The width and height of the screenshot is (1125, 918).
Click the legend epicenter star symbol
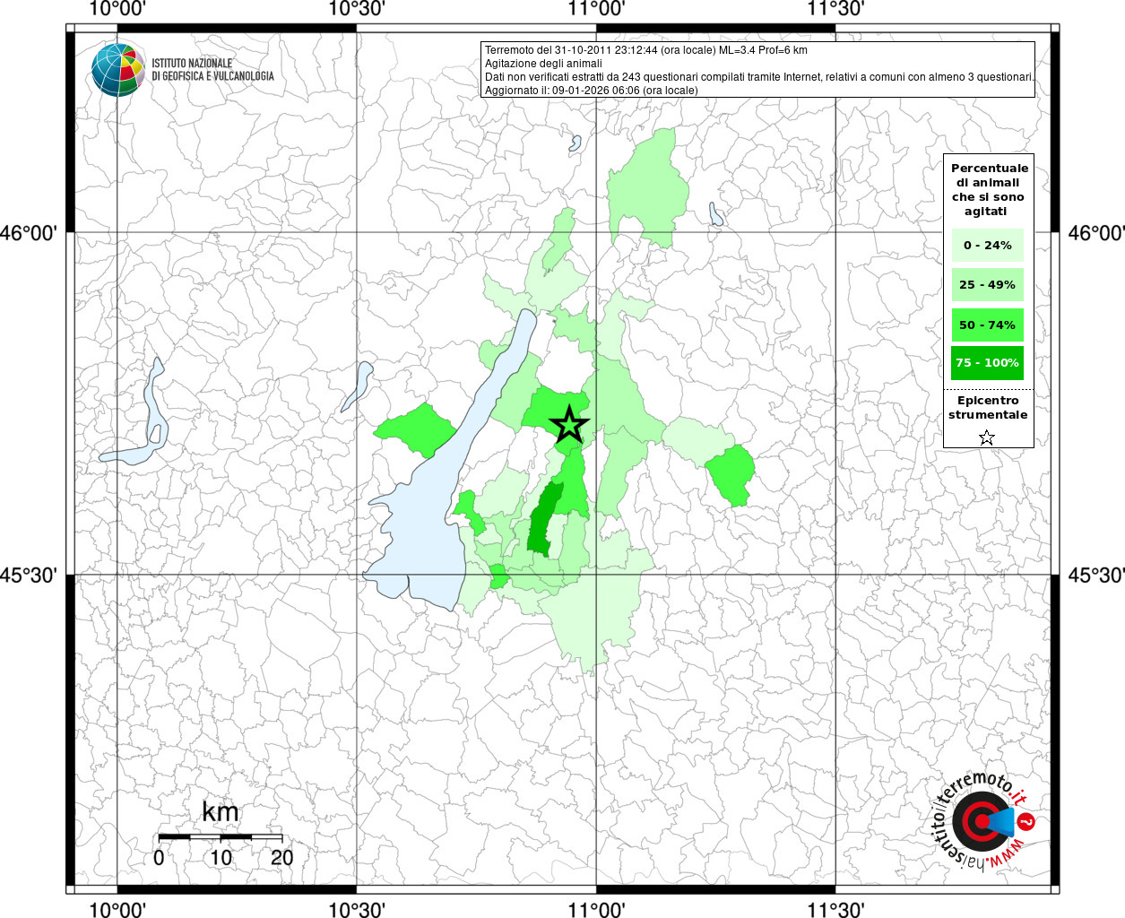pos(987,437)
